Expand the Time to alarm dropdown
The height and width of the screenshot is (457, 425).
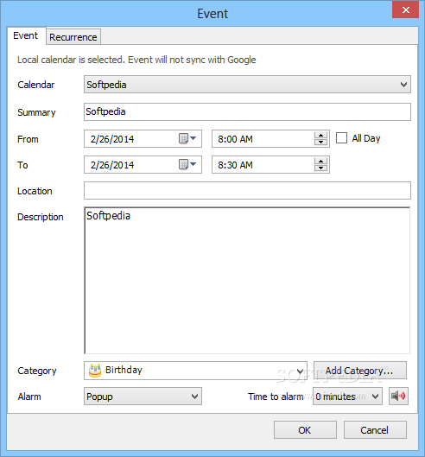coord(347,396)
